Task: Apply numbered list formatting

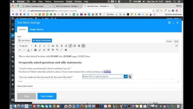Action: pos(49,46)
